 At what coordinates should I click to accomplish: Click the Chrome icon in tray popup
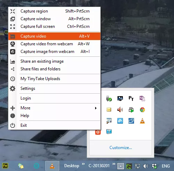pos(142,110)
